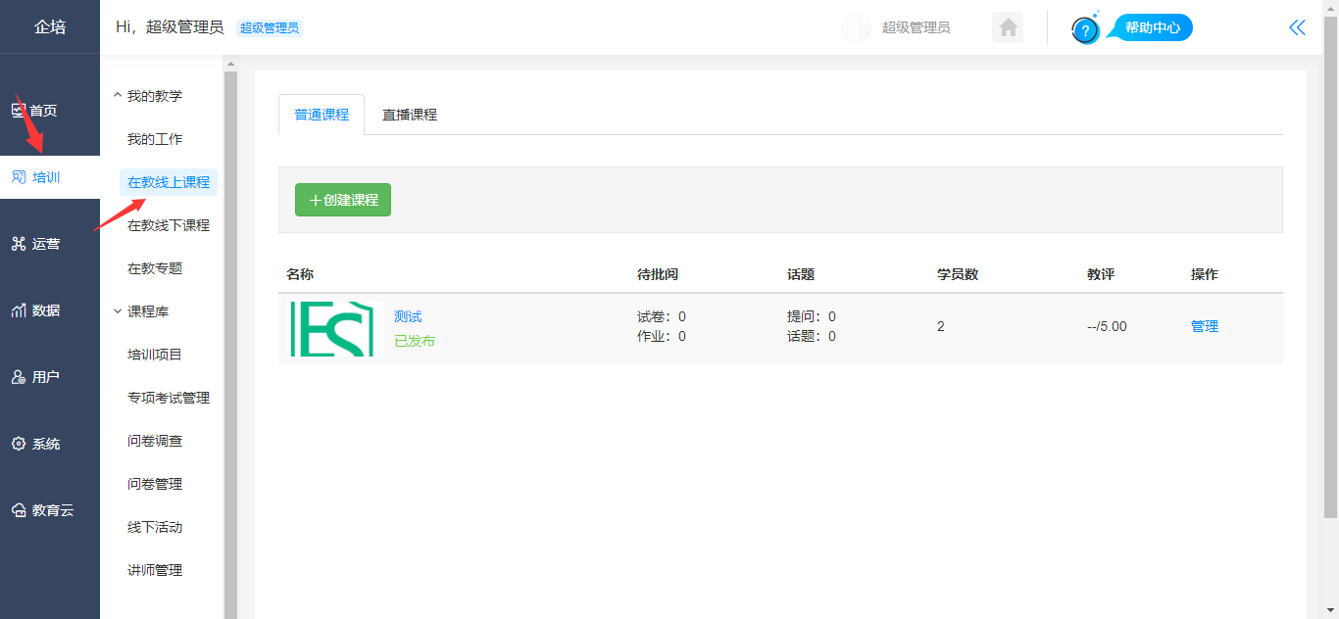The width and height of the screenshot is (1339, 619).
Task: Go to 在教线下课程 menu item
Action: tap(169, 225)
